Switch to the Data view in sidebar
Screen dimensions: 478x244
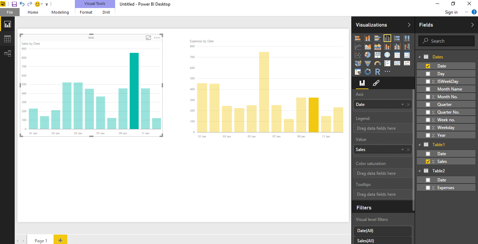pyautogui.click(x=7, y=39)
